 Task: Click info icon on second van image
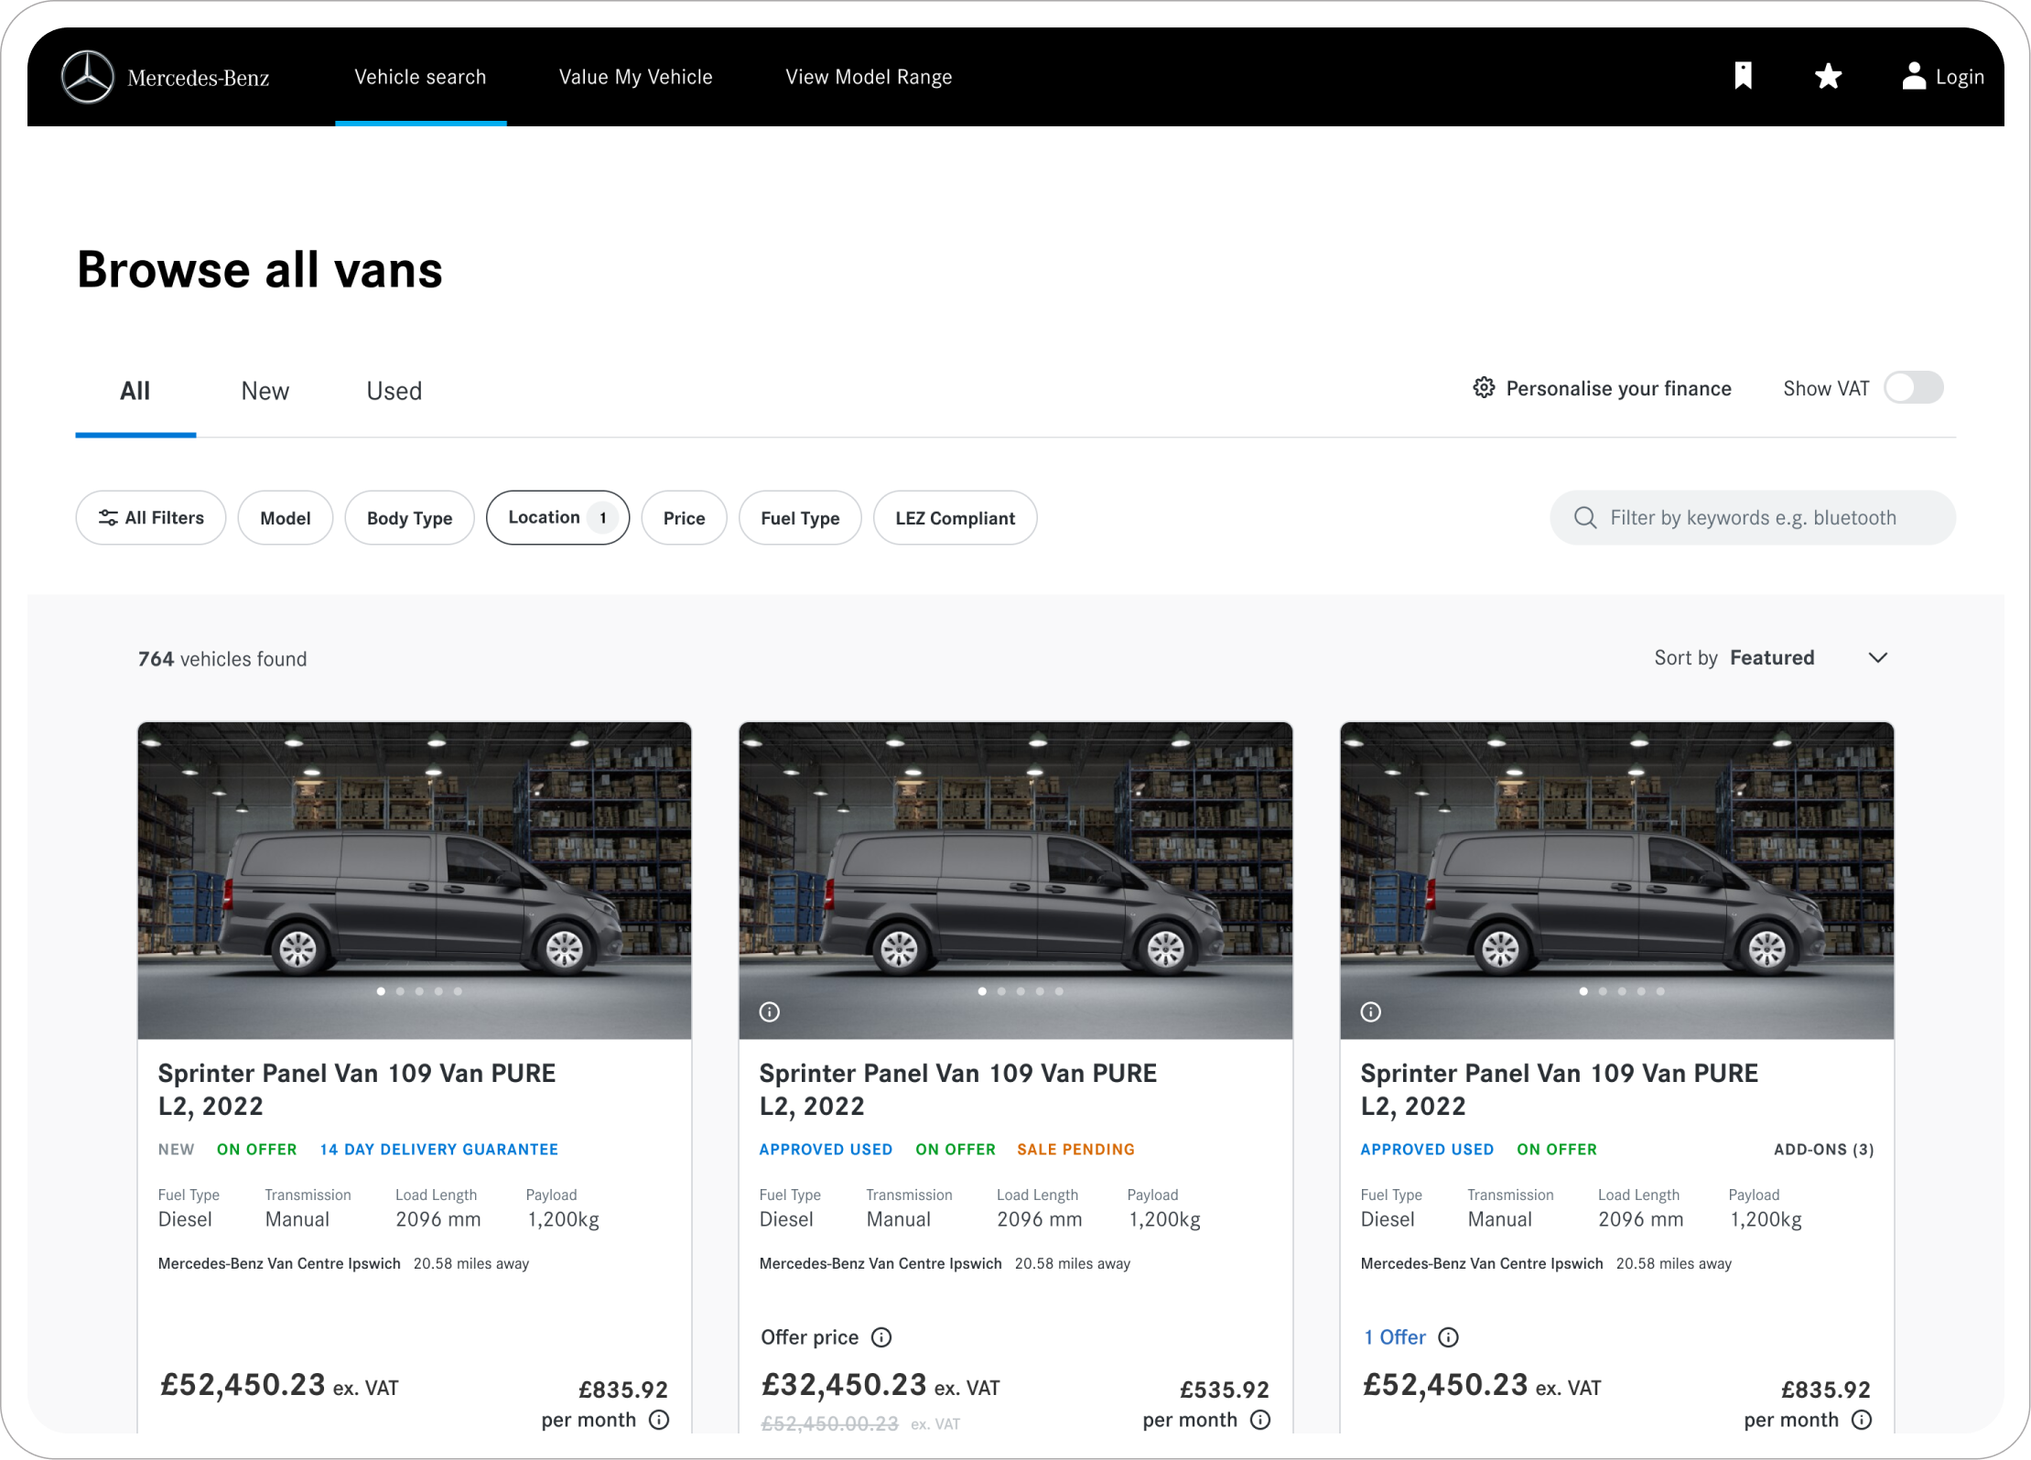(x=770, y=1011)
